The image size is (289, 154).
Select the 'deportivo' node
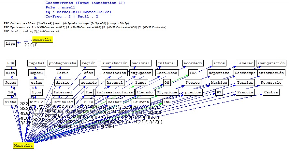[x=219, y=73]
